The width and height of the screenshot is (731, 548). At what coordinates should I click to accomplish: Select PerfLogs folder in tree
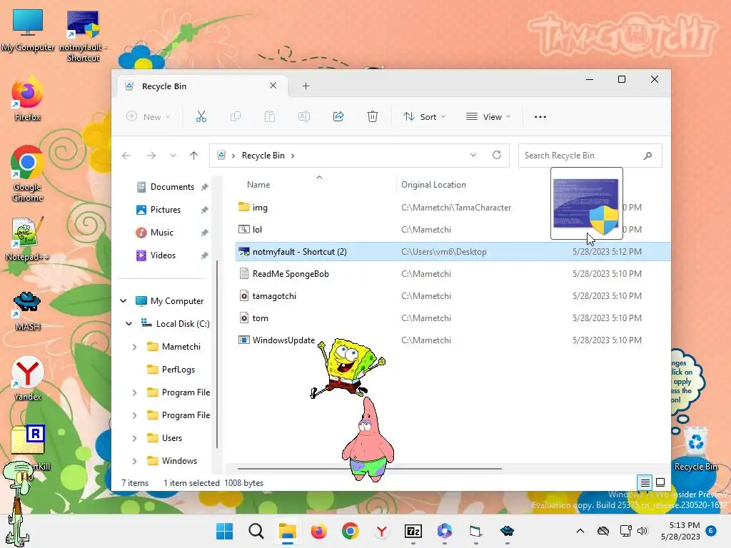(178, 370)
